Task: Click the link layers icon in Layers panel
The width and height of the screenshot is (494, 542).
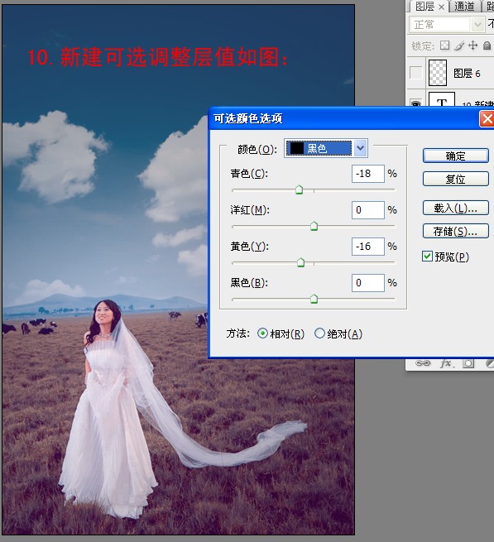Action: click(423, 363)
